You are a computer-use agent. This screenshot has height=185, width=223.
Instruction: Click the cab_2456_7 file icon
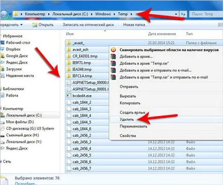(69, 169)
